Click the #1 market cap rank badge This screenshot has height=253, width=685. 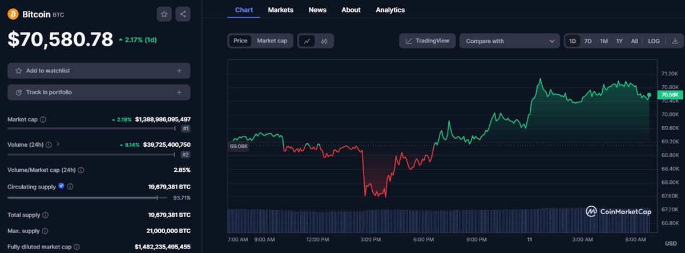(186, 129)
